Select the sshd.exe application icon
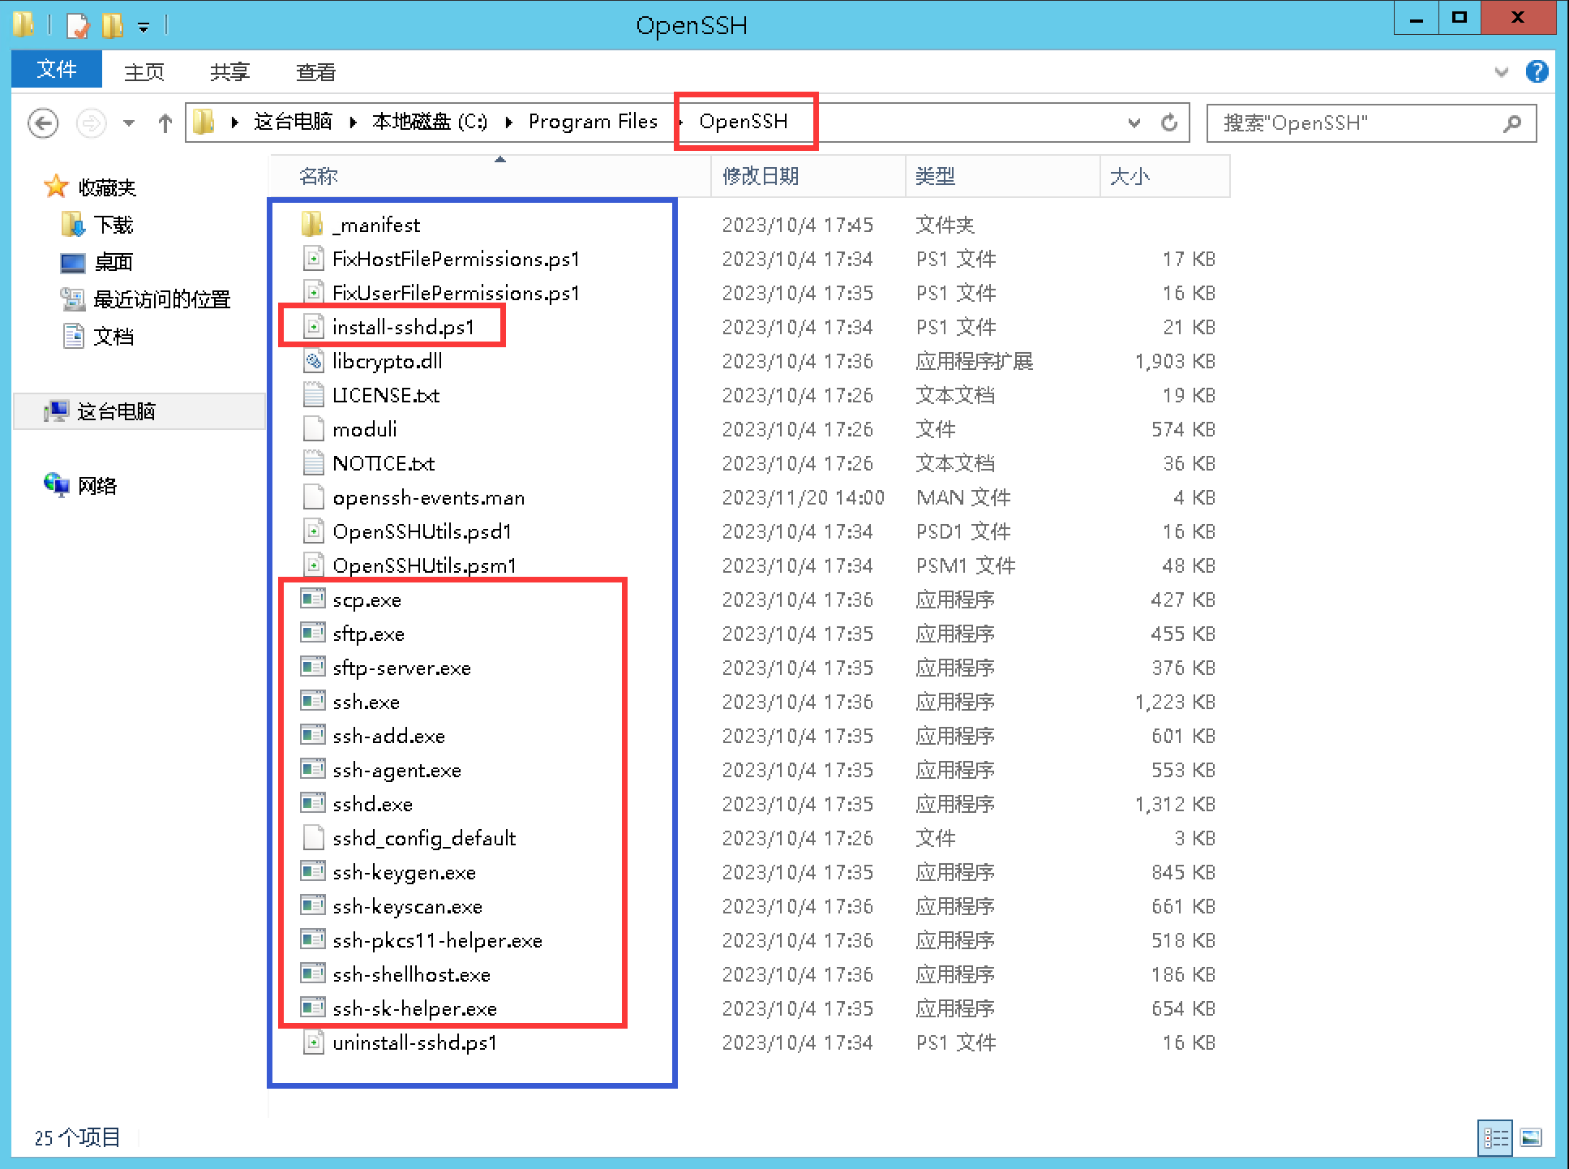Viewport: 1569px width, 1169px height. point(313,804)
